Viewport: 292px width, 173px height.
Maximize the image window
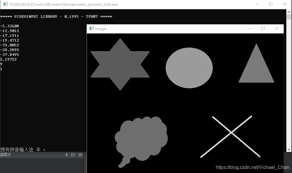(x=263, y=29)
